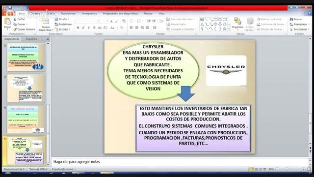Open Dirección del texto dropdown
Screen dimensions: 314x177
click(x=181, y=19)
